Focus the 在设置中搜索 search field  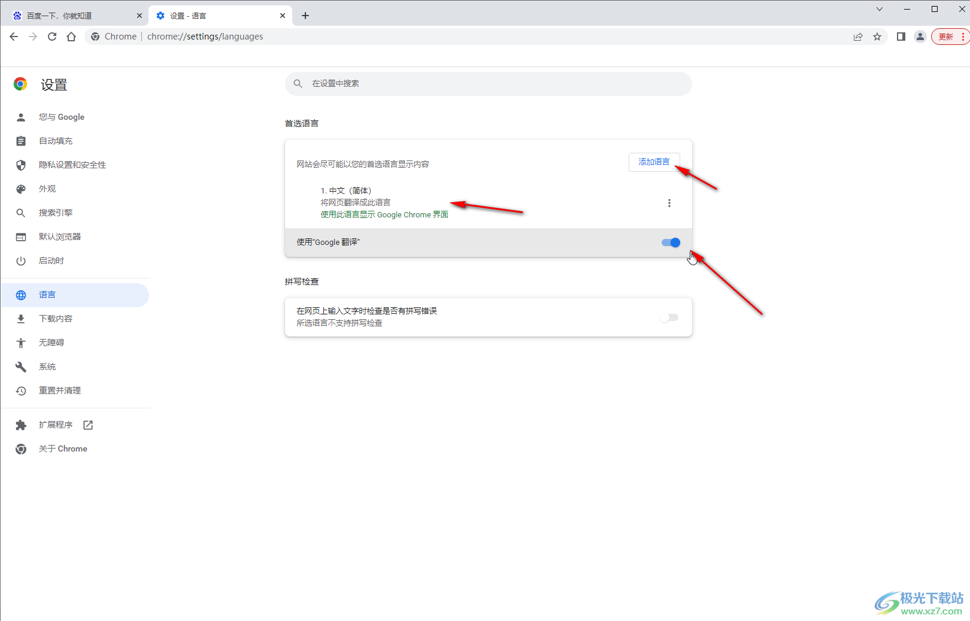pos(488,84)
